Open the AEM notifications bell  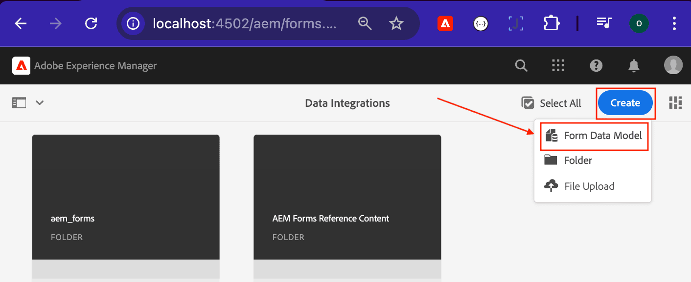coord(634,65)
